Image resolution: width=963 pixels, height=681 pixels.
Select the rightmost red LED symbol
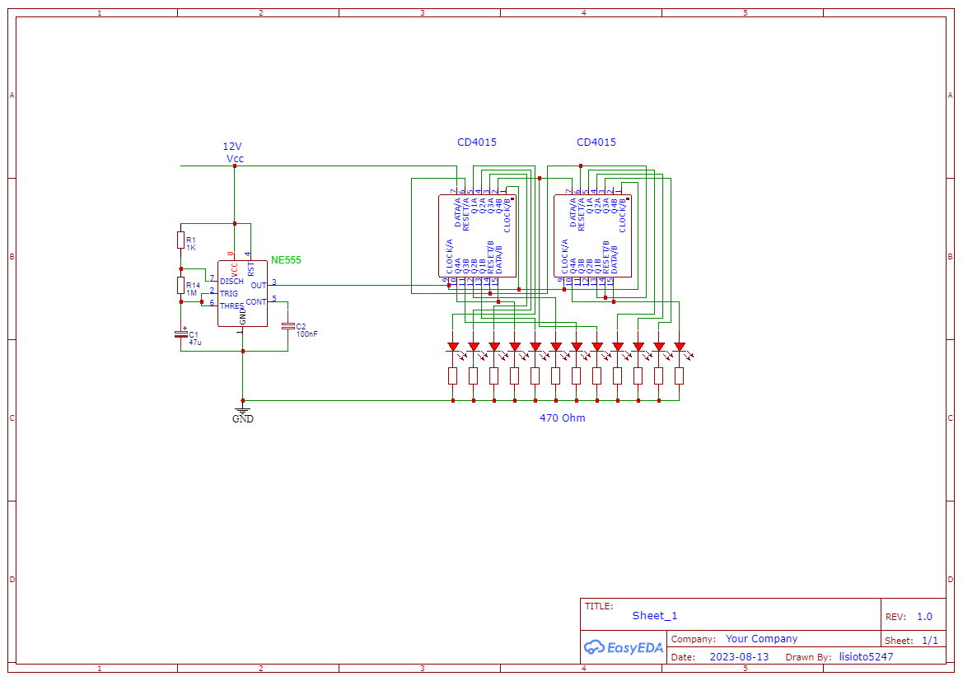[679, 347]
